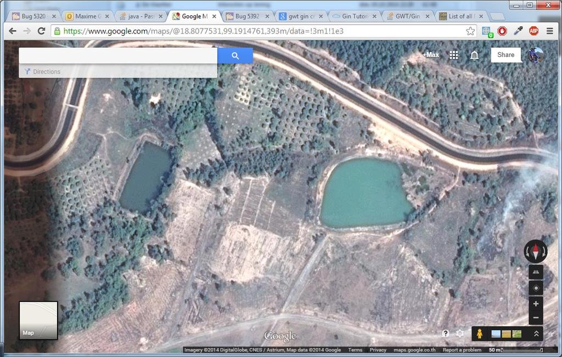562x357 pixels.
Task: Switch to the java Paste tab
Action: point(140,16)
